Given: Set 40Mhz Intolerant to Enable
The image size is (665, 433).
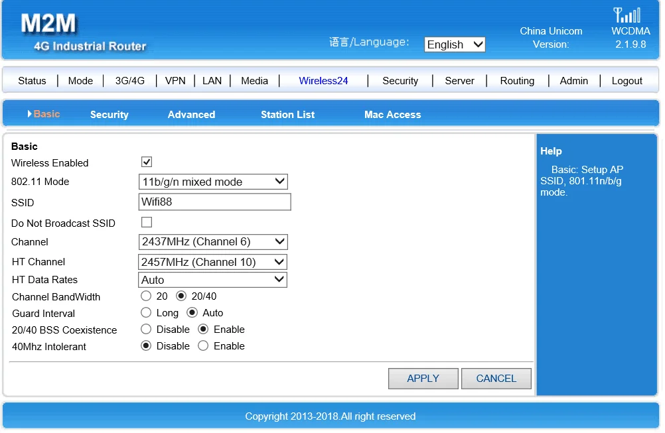Looking at the screenshot, I should [x=203, y=345].
